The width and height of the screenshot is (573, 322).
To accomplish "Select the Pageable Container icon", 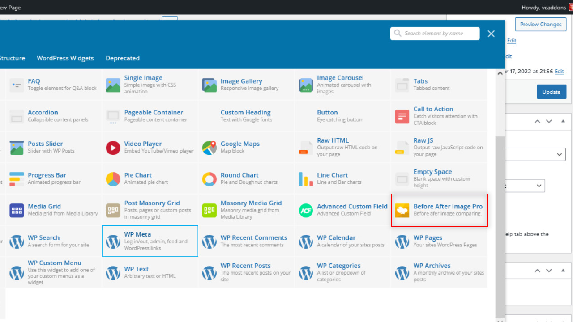I will pos(113,116).
